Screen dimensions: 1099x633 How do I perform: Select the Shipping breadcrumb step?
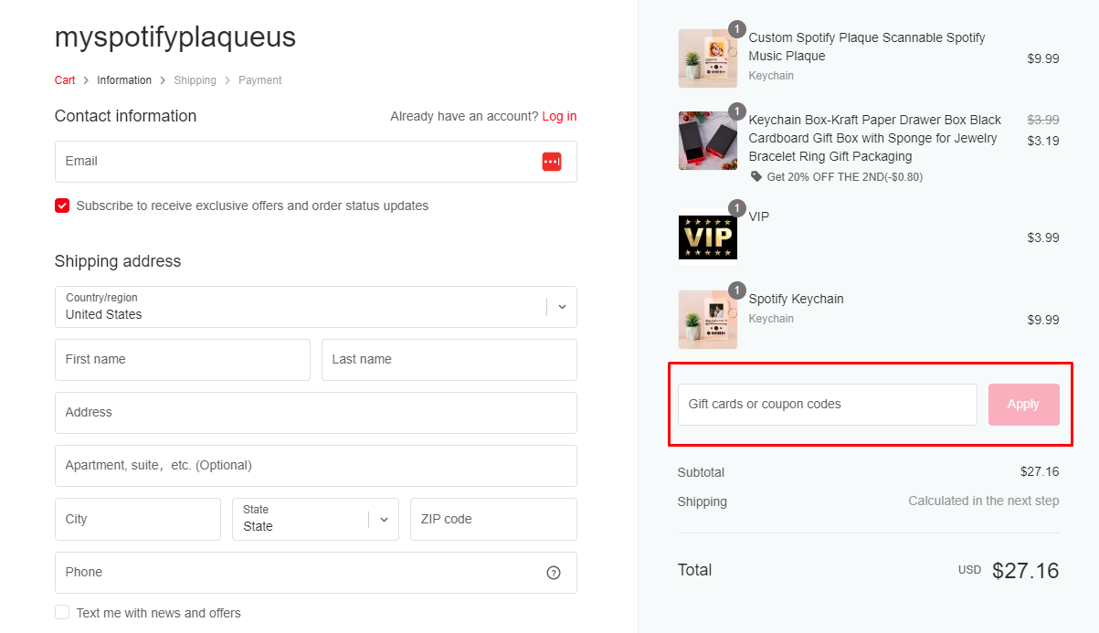click(195, 80)
